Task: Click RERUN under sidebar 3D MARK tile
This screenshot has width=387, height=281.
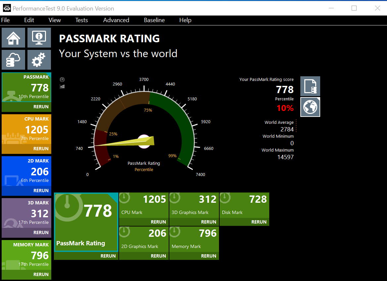Action: tap(41, 232)
